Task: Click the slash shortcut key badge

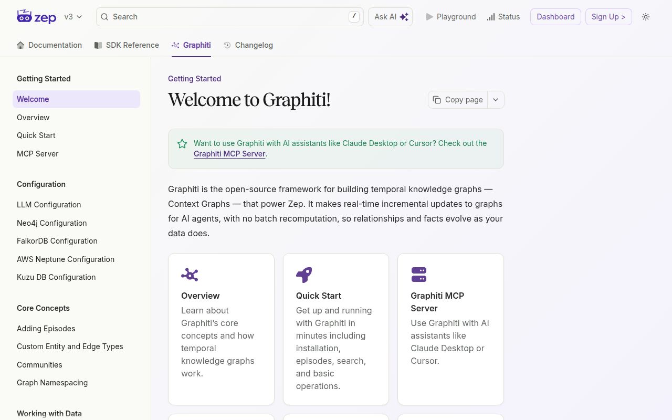Action: (354, 17)
